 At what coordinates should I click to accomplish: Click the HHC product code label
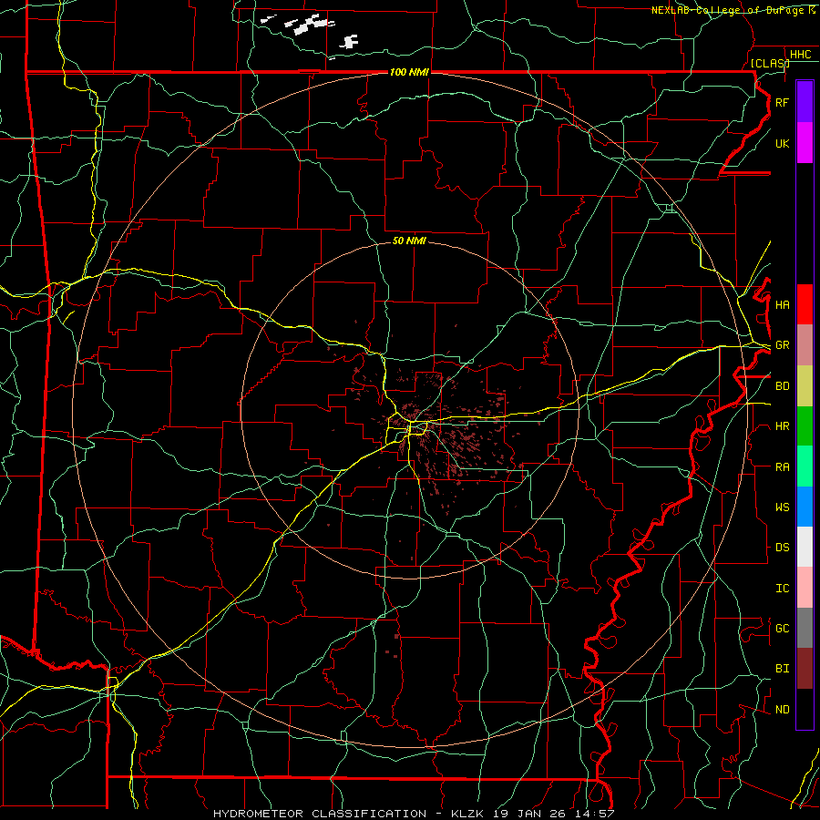800,55
